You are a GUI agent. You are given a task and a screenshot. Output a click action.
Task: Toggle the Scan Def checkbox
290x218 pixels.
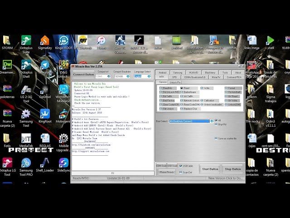click(x=186, y=173)
